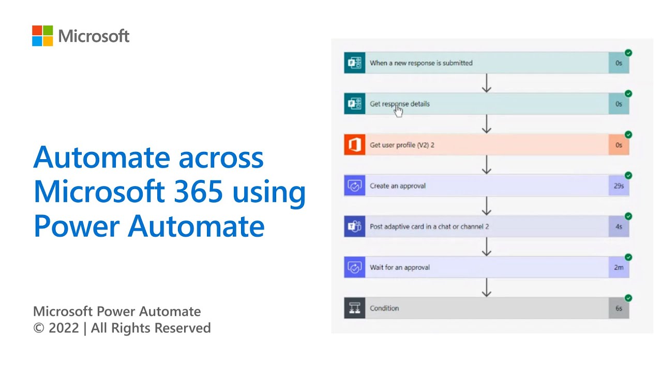Click the Microsoft four-square logo
Screen dimensions: 662x372
tap(42, 36)
